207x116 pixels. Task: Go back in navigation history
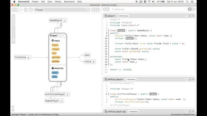coord(14,10)
